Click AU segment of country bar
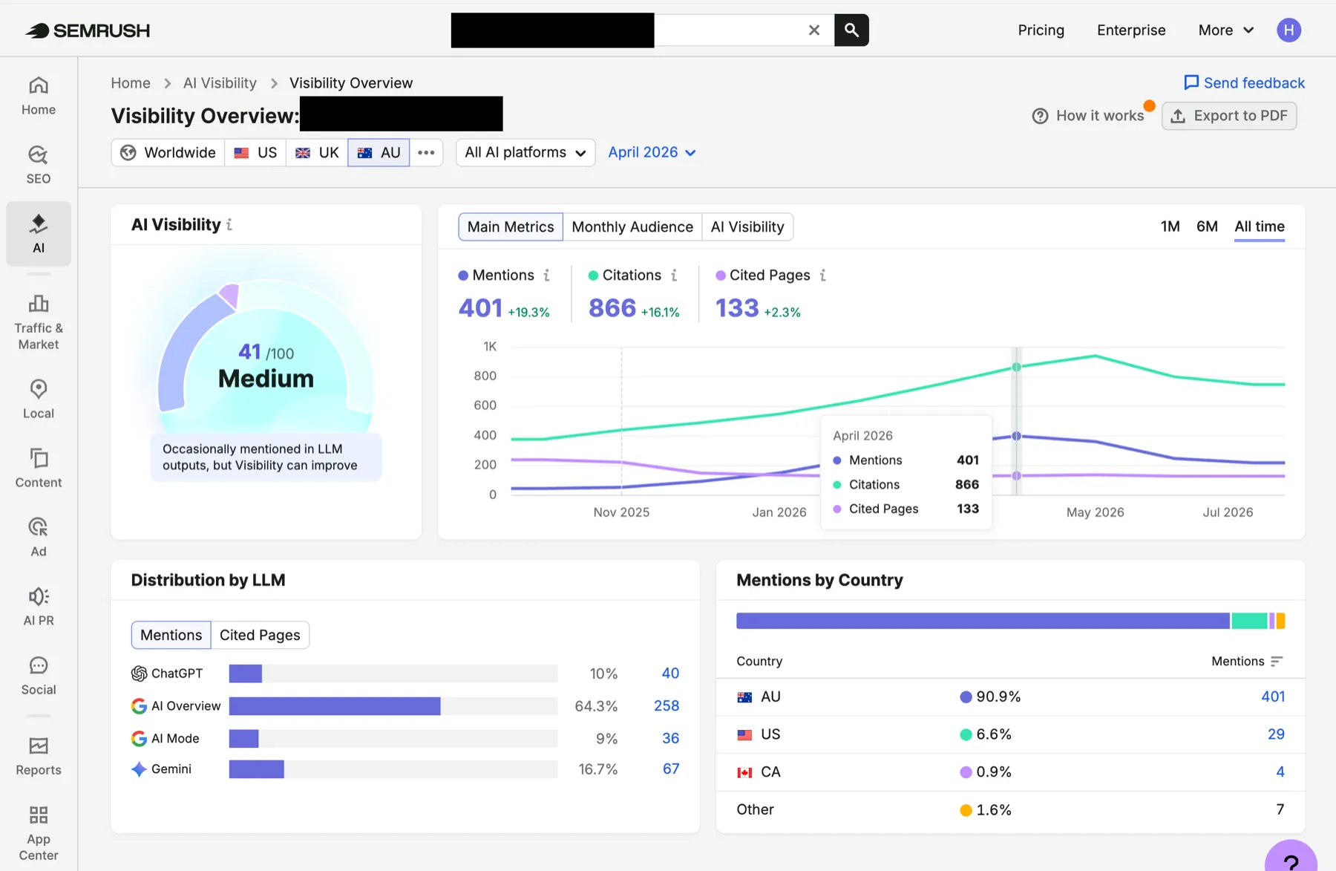The height and width of the screenshot is (871, 1336). (x=983, y=621)
